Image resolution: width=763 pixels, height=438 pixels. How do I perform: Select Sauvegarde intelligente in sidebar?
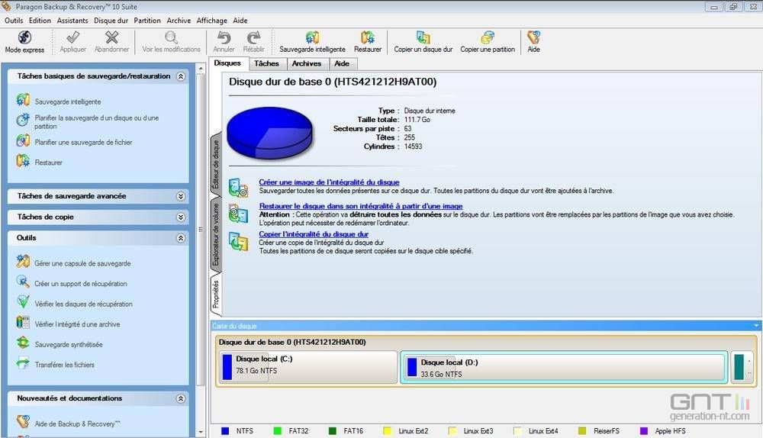(68, 101)
